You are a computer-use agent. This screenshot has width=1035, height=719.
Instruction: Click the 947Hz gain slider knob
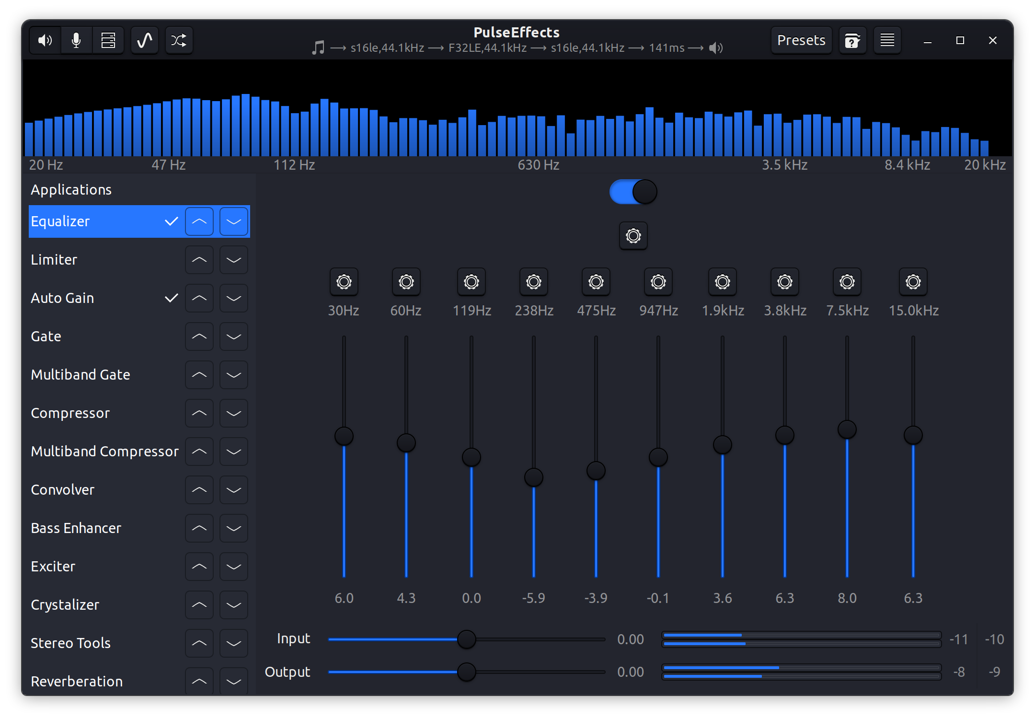pyautogui.click(x=658, y=457)
